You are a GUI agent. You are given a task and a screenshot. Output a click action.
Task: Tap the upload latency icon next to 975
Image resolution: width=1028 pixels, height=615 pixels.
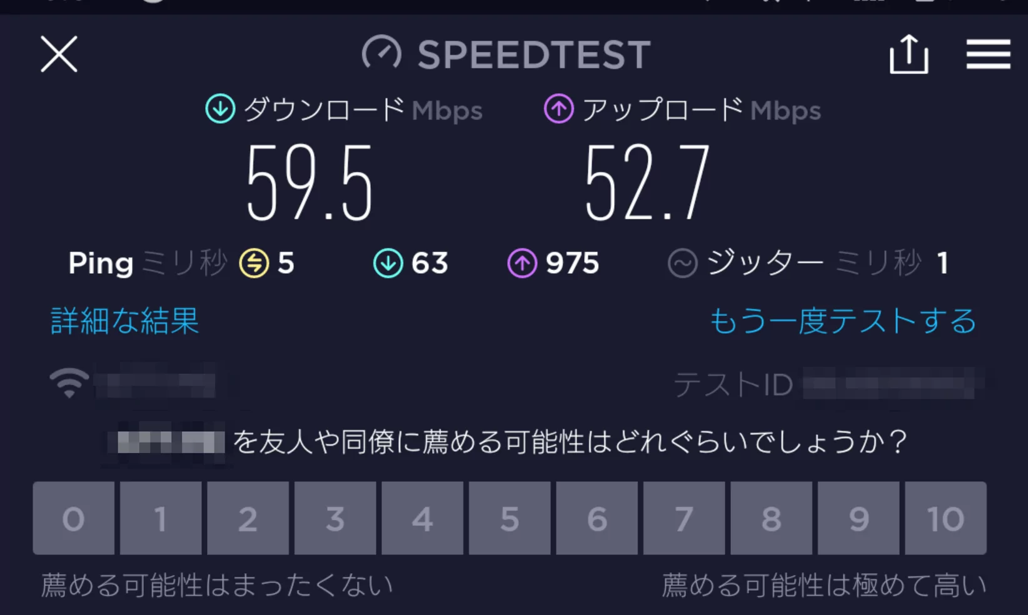point(522,263)
